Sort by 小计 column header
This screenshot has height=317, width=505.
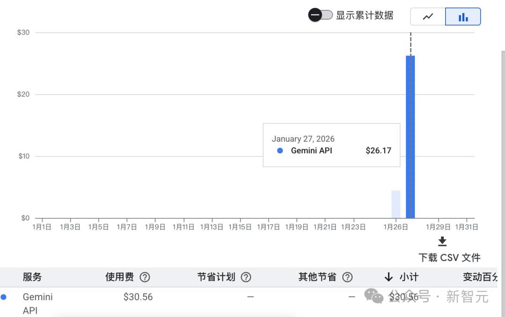tap(409, 277)
